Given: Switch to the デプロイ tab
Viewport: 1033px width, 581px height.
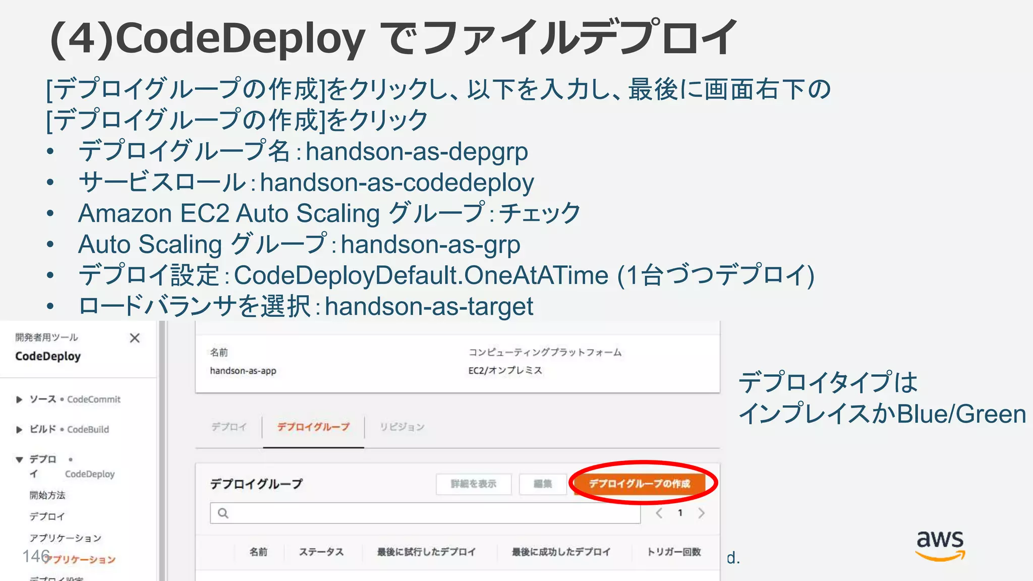Looking at the screenshot, I should click(229, 427).
